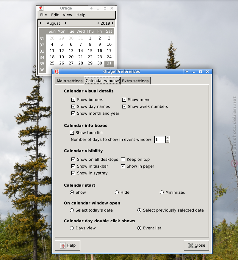Disable Show in systray
The image size is (238, 260).
73,173
